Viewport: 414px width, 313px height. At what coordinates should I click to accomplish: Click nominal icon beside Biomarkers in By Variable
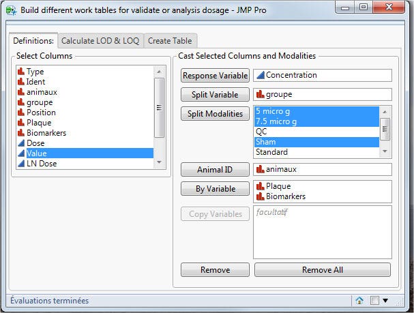[261, 196]
